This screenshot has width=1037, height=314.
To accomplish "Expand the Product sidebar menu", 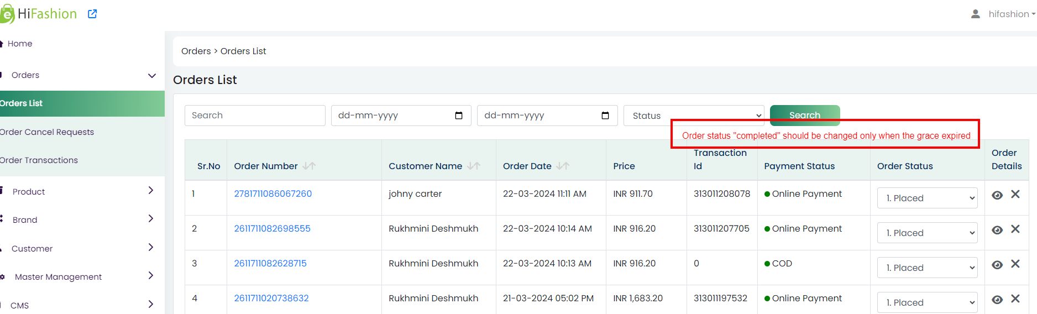I will [x=151, y=191].
